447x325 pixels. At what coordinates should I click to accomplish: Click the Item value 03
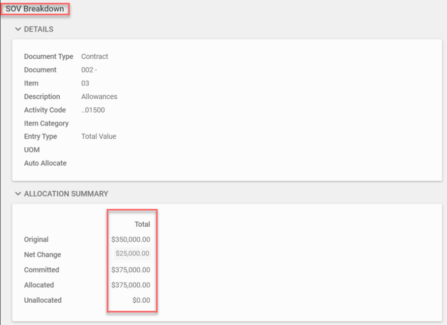click(x=85, y=83)
